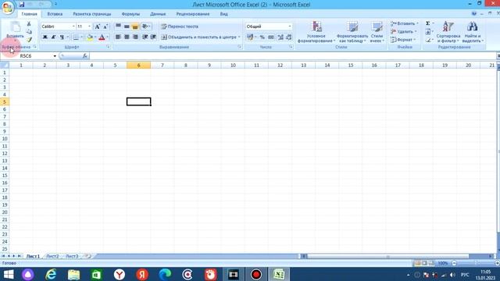Decrease font size
This screenshot has width=500, height=281.
105,27
